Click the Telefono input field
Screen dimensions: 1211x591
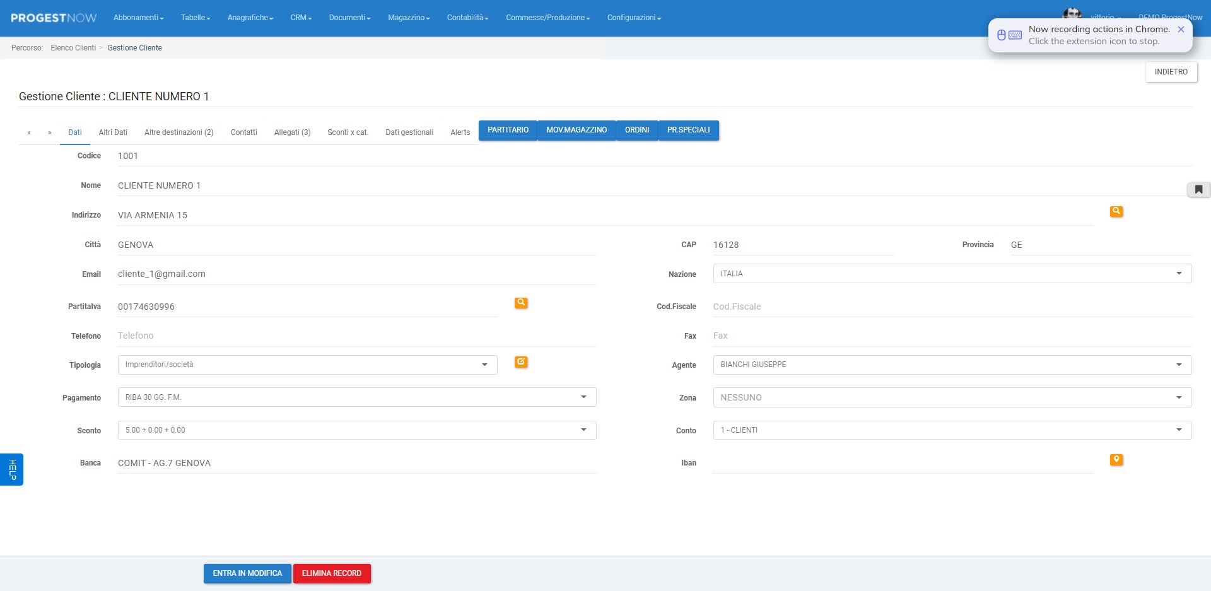[356, 336]
